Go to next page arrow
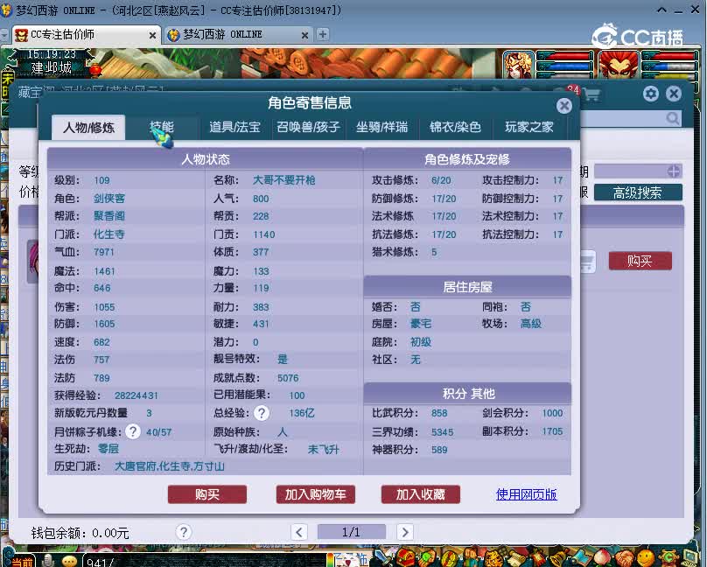The image size is (707, 567). click(x=405, y=532)
